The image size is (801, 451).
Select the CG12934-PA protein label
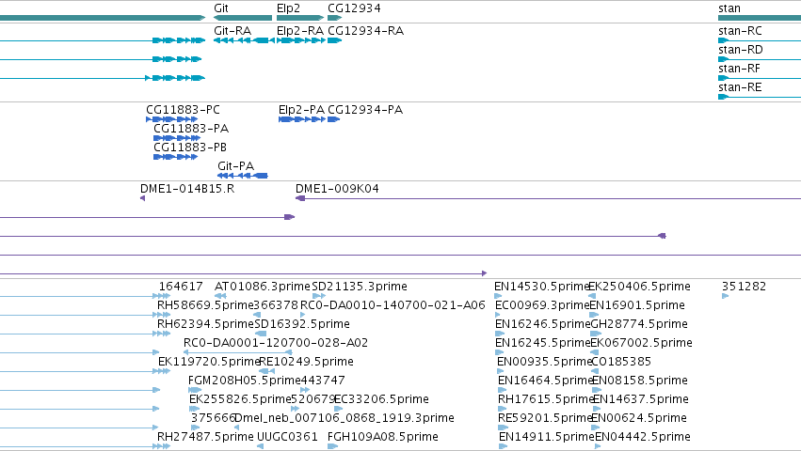pyautogui.click(x=365, y=110)
